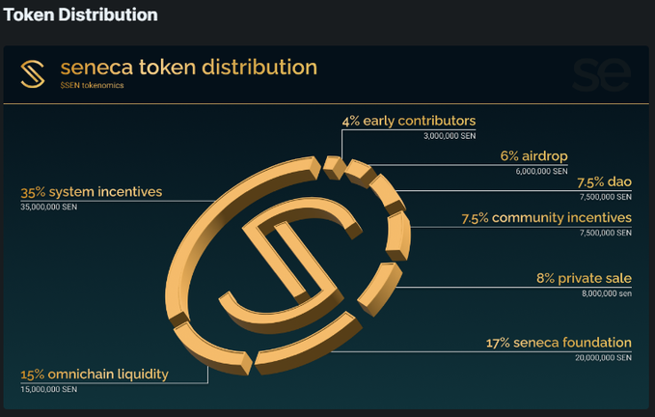
Task: Click the '4% early contributors' label
Action: (409, 122)
